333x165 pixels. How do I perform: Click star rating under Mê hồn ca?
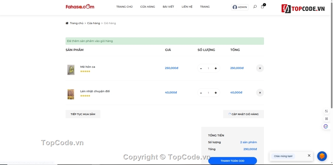pyautogui.click(x=85, y=72)
